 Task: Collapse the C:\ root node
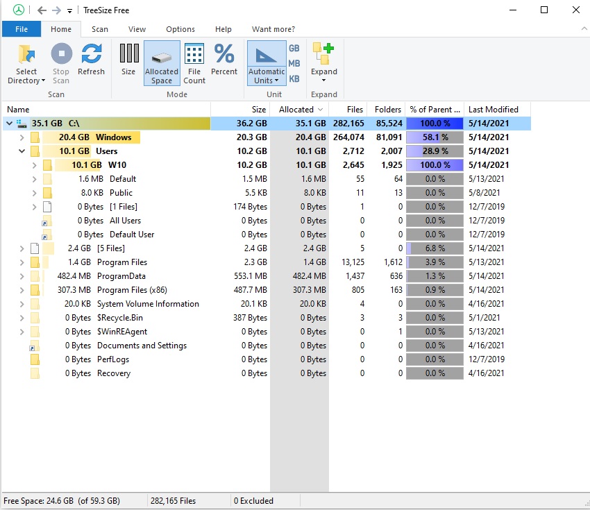(10, 124)
